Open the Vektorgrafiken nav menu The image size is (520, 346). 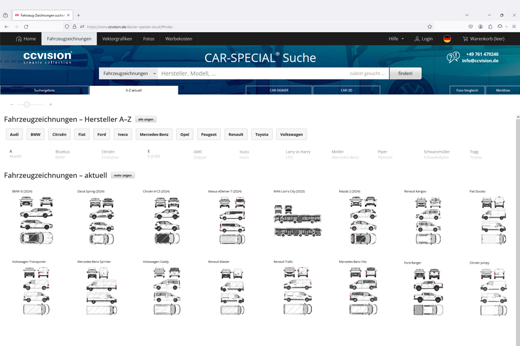(117, 39)
